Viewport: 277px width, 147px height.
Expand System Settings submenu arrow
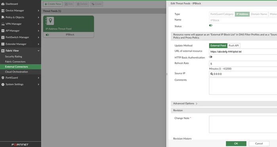point(38,84)
